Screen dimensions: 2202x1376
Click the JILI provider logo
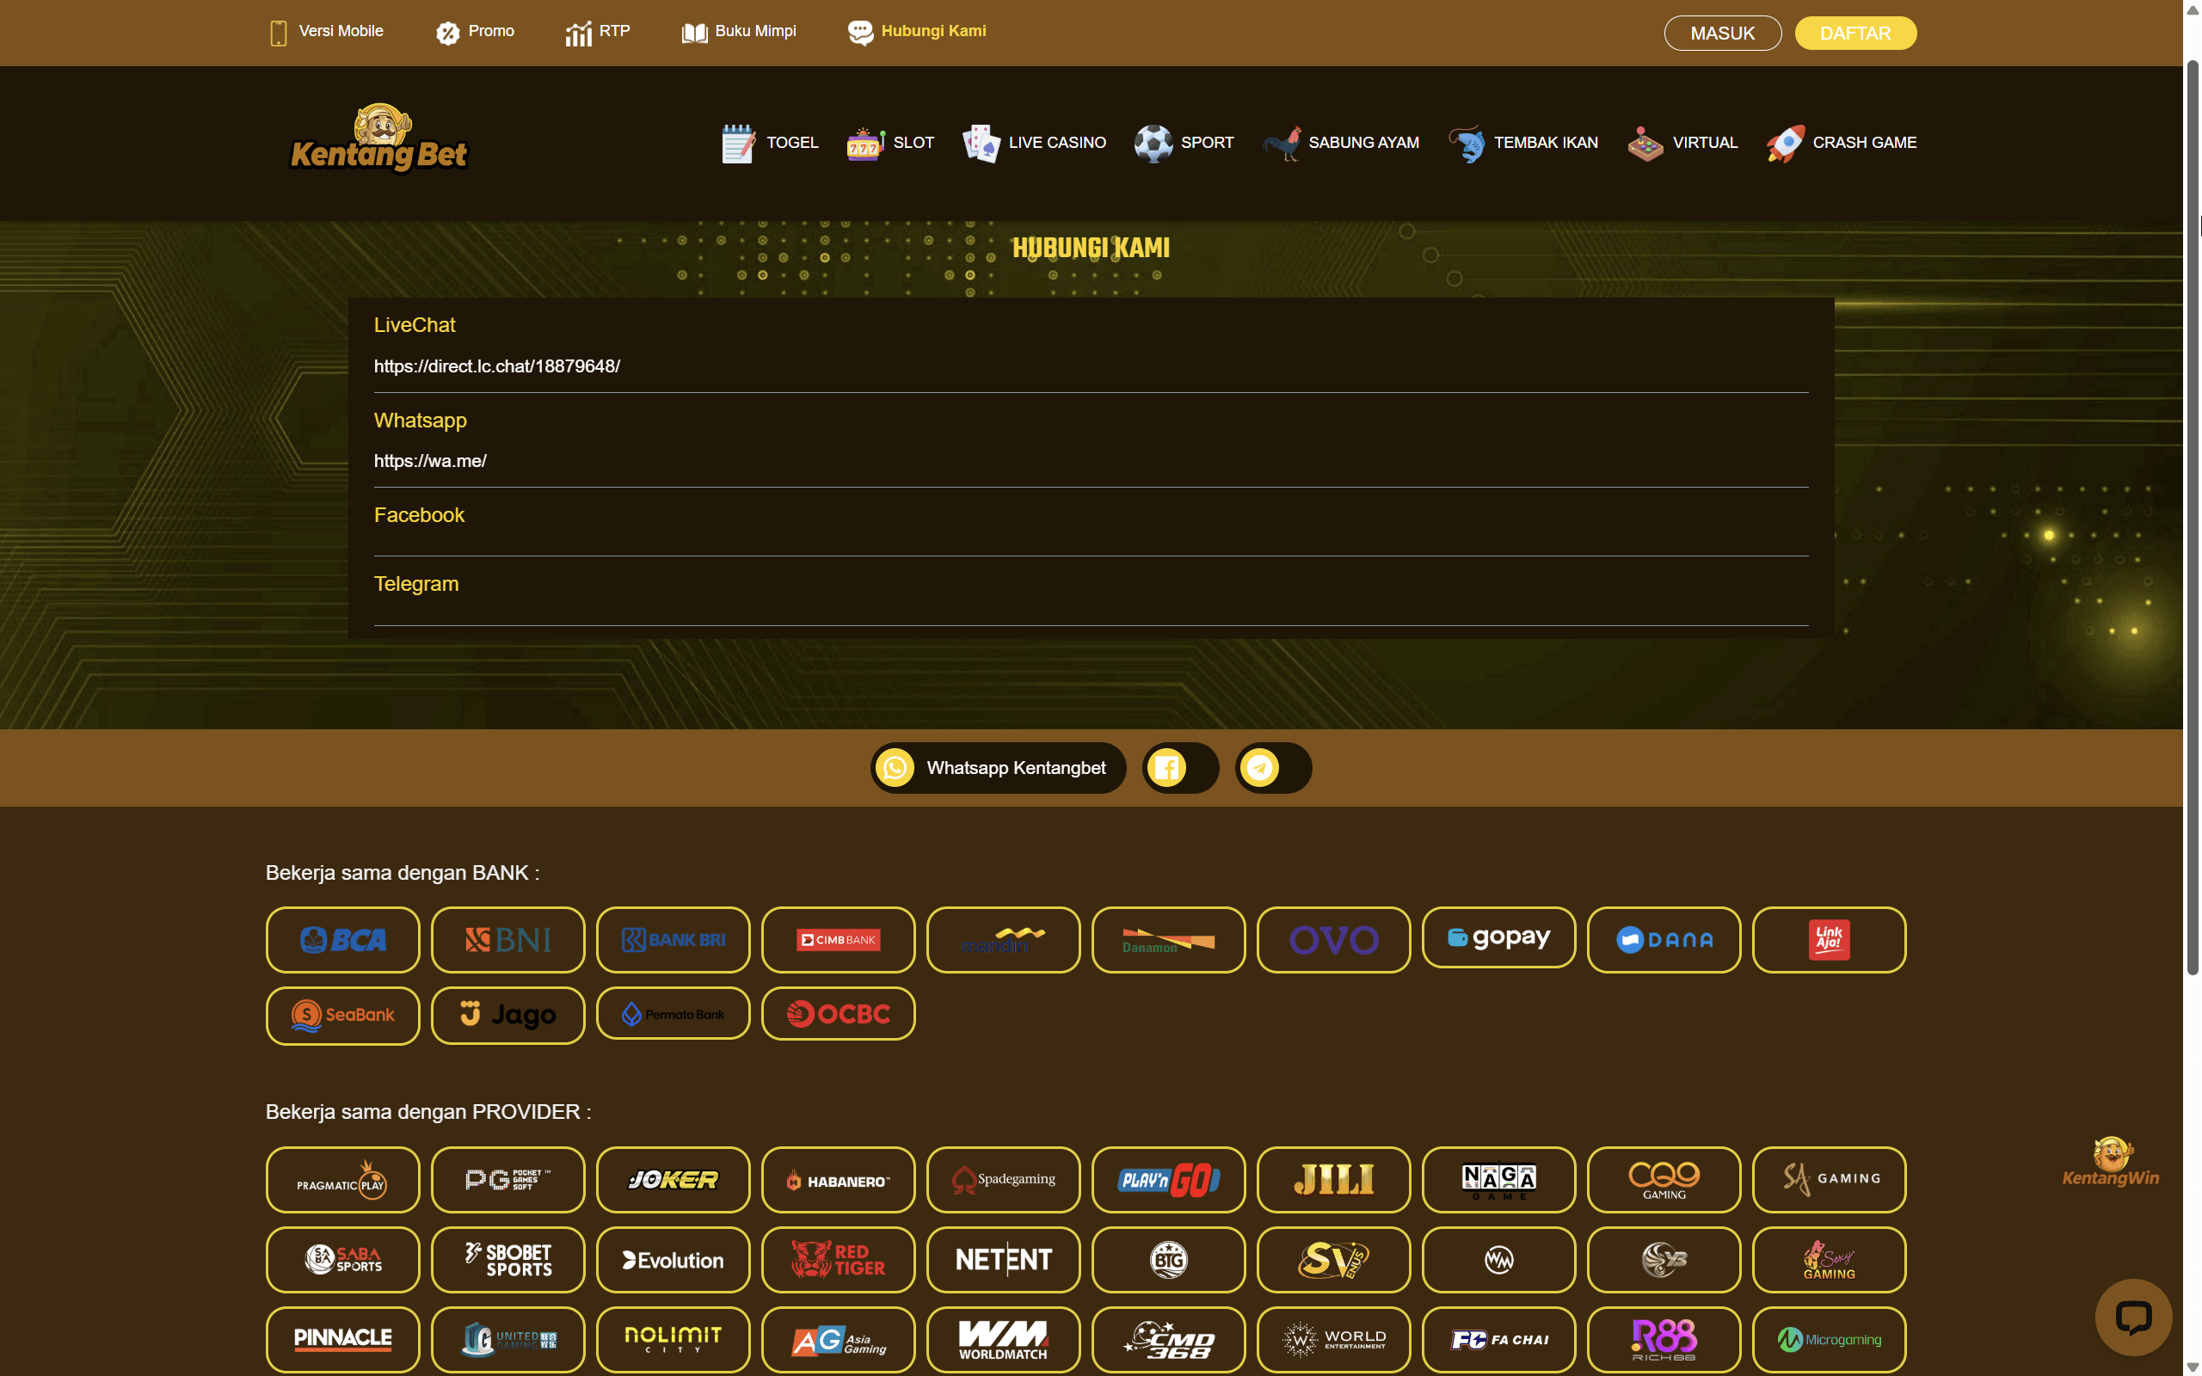[1334, 1180]
